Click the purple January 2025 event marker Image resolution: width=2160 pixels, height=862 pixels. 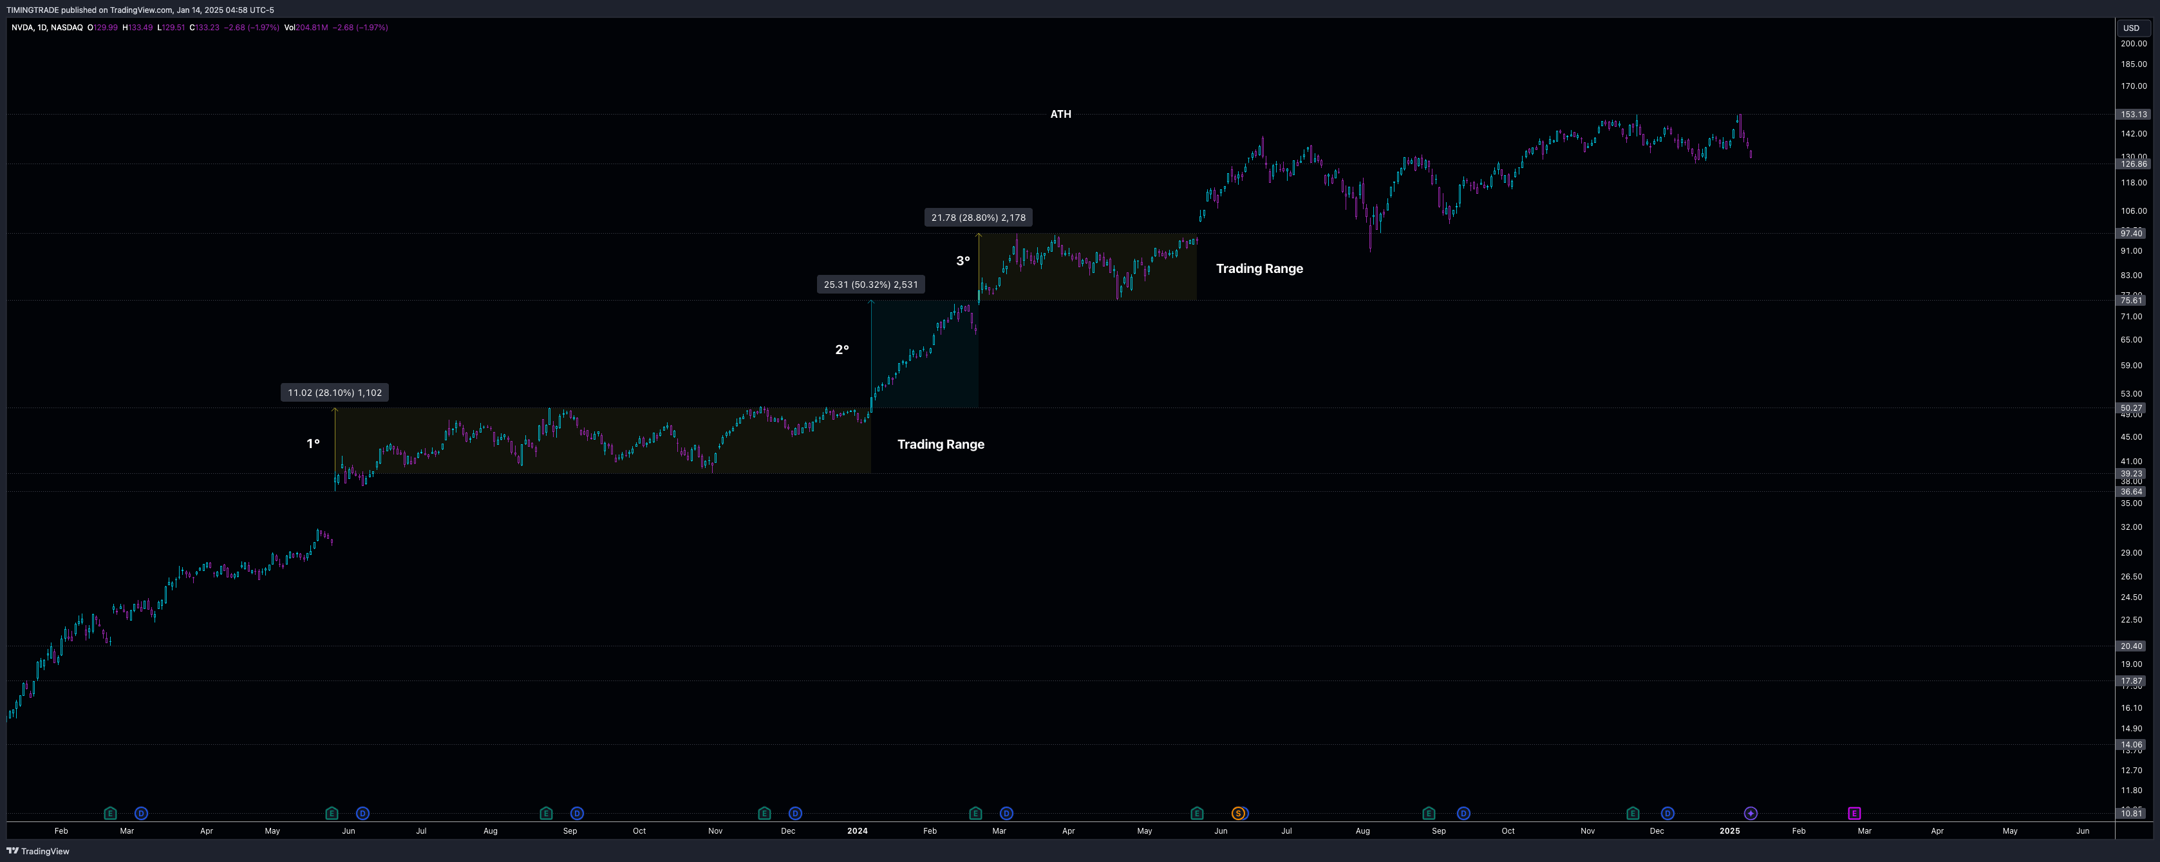click(1751, 813)
